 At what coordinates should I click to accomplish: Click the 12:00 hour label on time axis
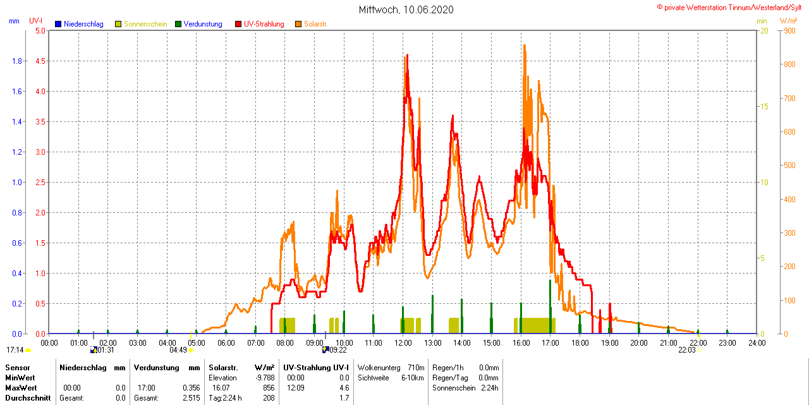pos(403,342)
